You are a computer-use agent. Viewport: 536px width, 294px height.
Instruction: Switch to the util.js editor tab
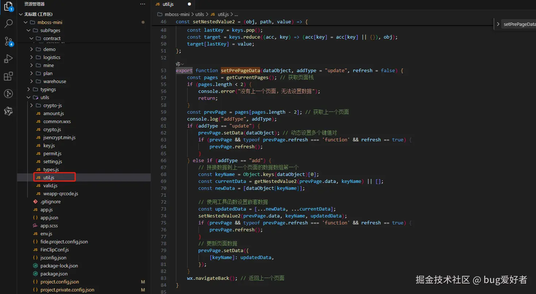pyautogui.click(x=168, y=4)
